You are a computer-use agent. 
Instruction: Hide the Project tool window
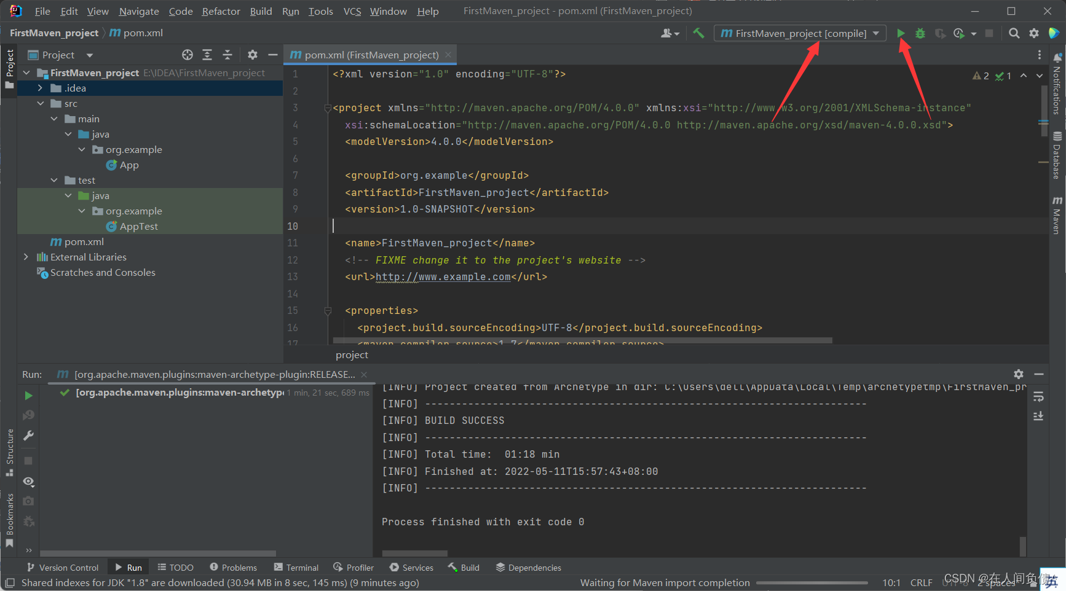[x=272, y=55]
